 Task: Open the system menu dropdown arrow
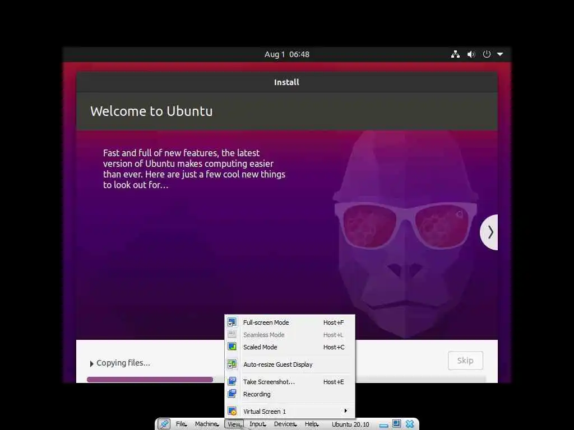click(500, 54)
